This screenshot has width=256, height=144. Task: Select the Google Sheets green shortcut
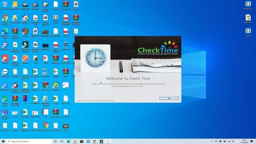coord(5,99)
